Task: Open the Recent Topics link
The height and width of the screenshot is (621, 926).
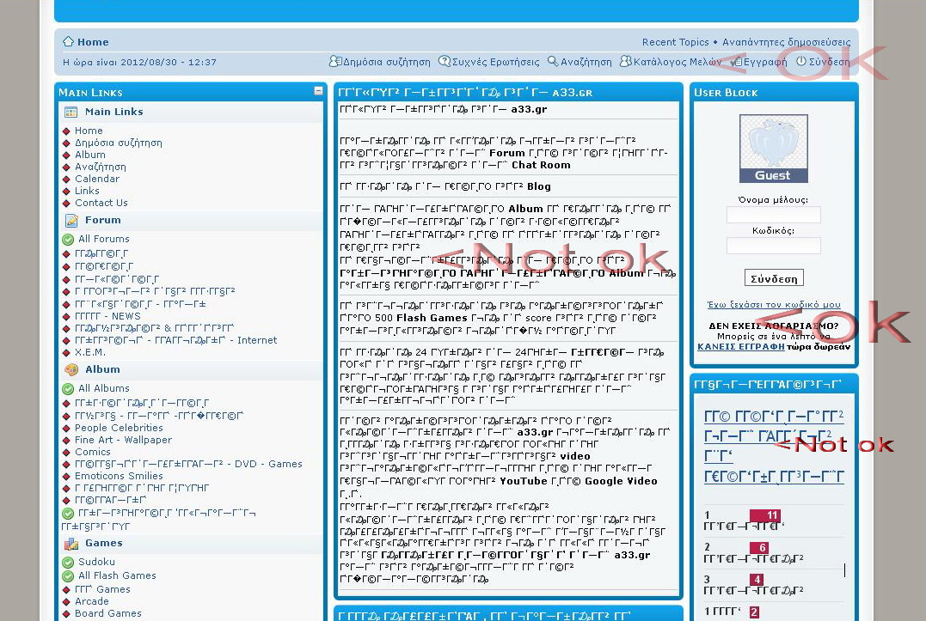Action: point(675,42)
